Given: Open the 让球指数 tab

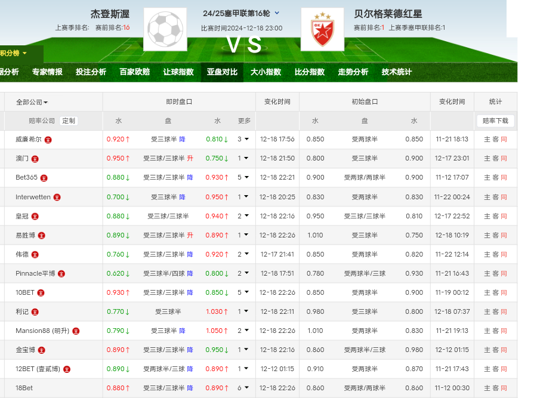Looking at the screenshot, I should (x=178, y=72).
